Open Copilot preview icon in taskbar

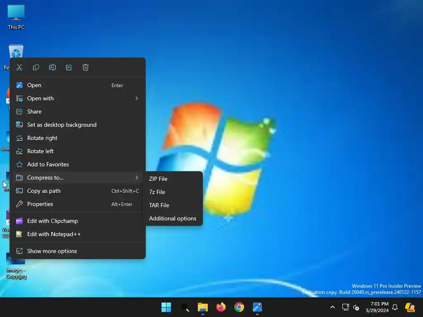(410, 307)
